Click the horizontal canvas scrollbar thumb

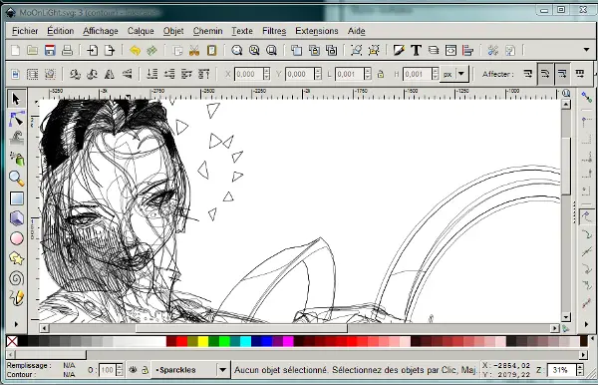(241, 328)
